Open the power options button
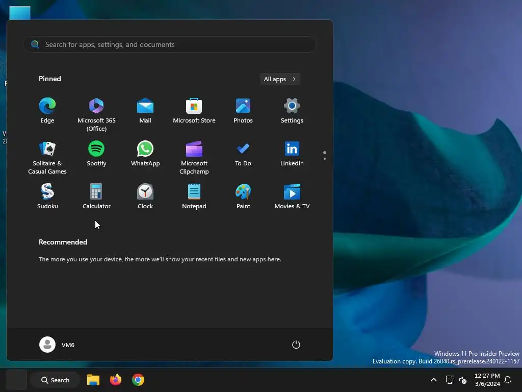This screenshot has width=522, height=392. (x=296, y=345)
